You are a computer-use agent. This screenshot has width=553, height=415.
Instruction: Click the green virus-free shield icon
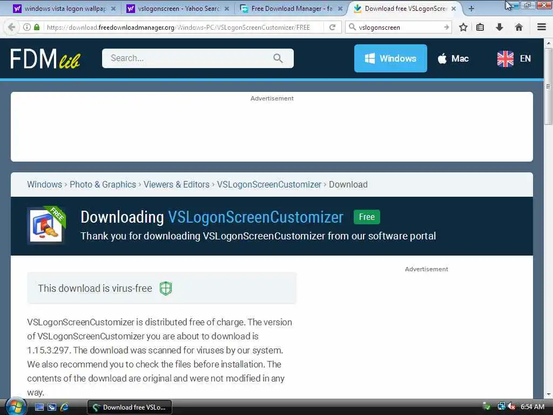[165, 289]
